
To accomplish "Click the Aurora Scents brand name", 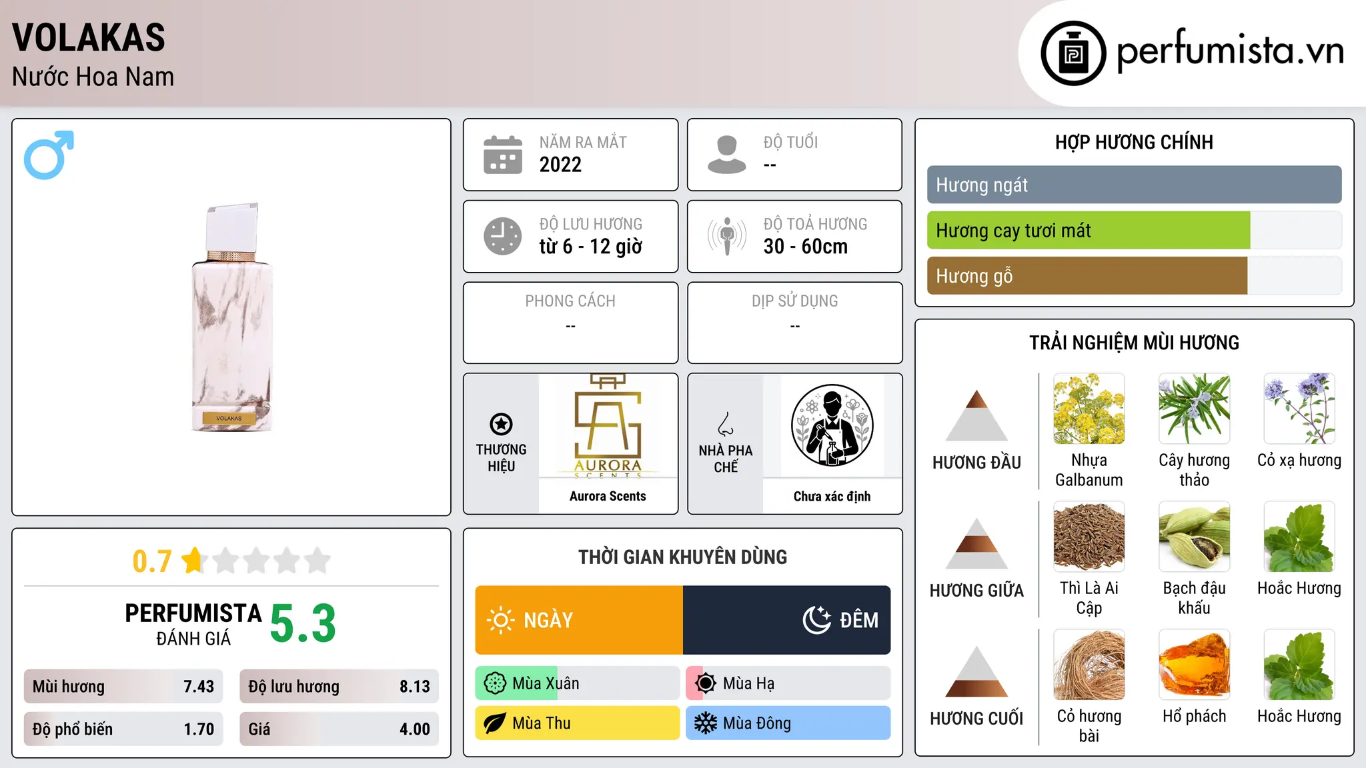I will click(608, 496).
